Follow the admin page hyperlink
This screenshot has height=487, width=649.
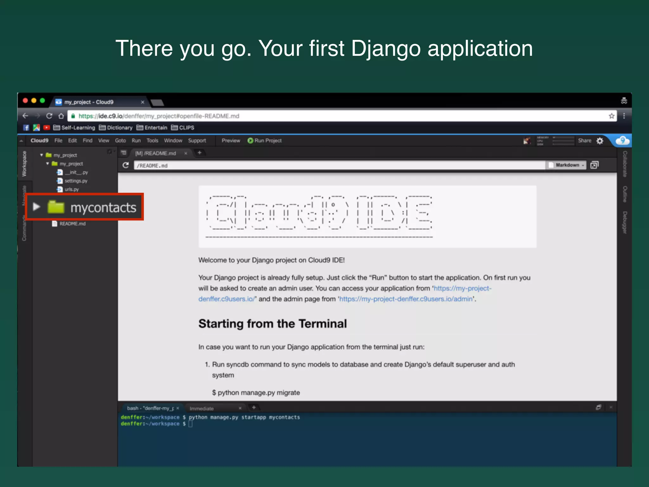tap(406, 299)
